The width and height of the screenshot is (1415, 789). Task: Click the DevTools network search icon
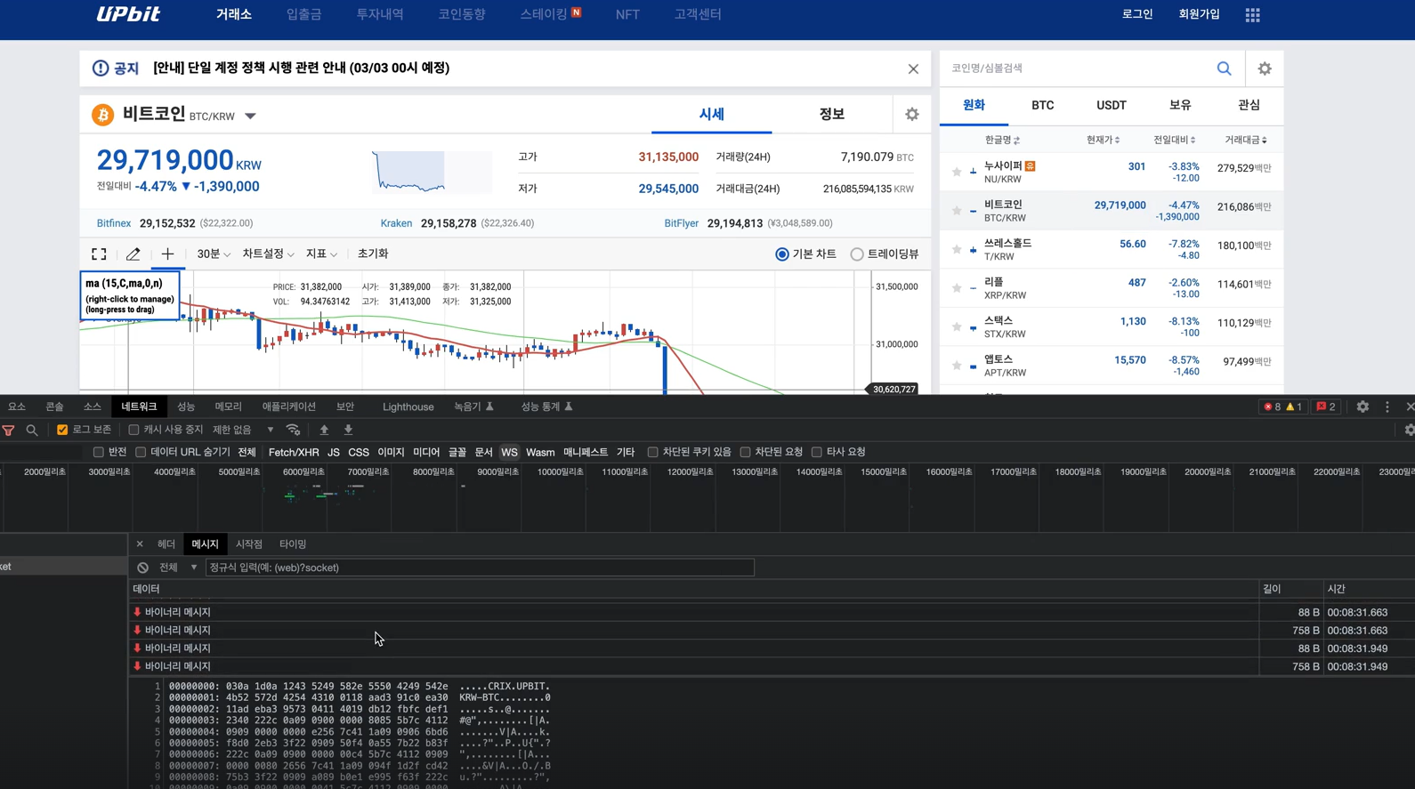(x=32, y=431)
